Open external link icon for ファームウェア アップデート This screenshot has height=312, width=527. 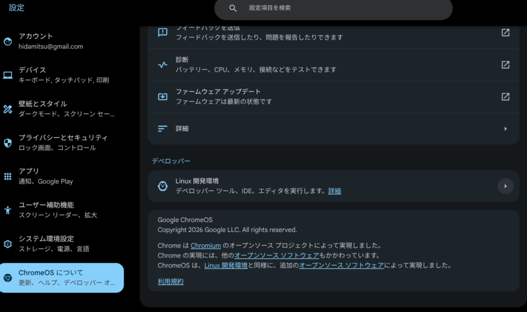[505, 97]
